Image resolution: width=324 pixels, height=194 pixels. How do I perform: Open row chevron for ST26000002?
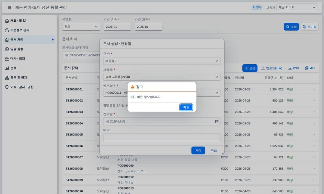pos(314,101)
